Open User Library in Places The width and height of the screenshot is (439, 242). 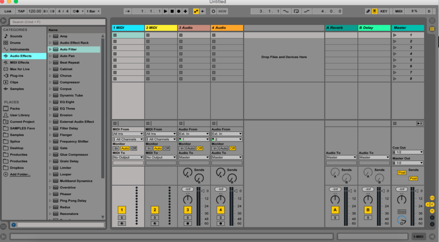[20, 115]
